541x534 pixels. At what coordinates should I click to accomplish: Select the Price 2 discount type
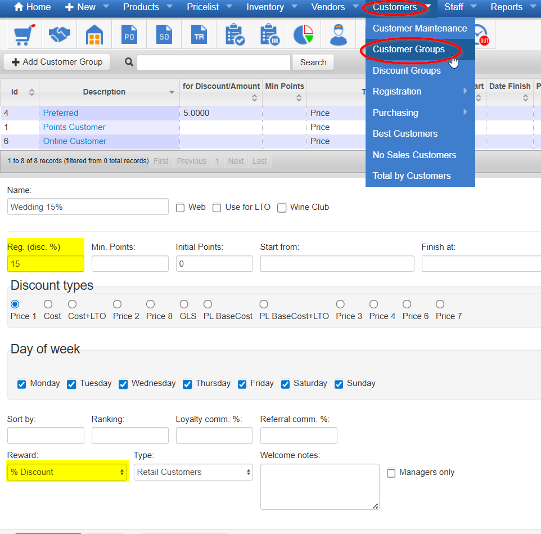[x=118, y=304]
